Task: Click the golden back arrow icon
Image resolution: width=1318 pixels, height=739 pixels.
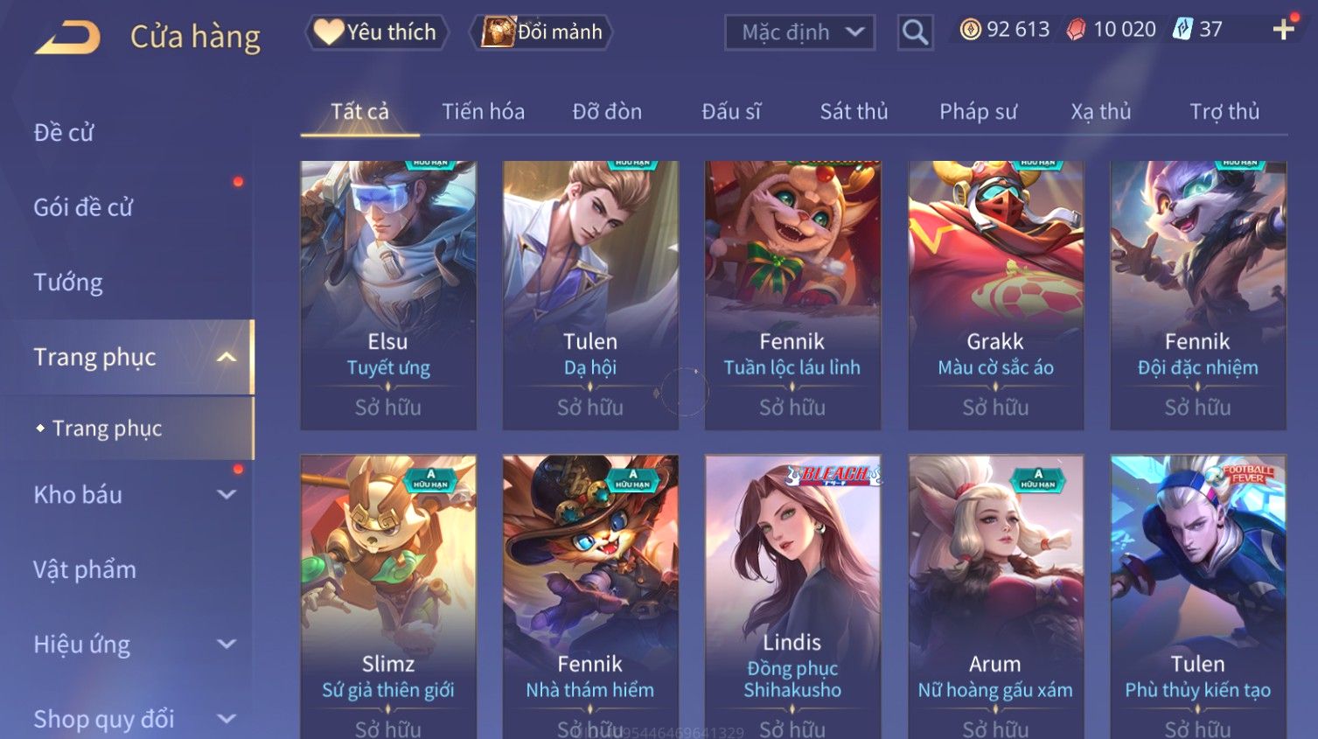Action: point(67,38)
